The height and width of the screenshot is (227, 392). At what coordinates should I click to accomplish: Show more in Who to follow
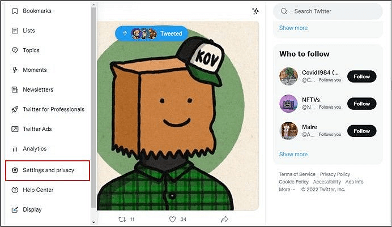pyautogui.click(x=293, y=154)
